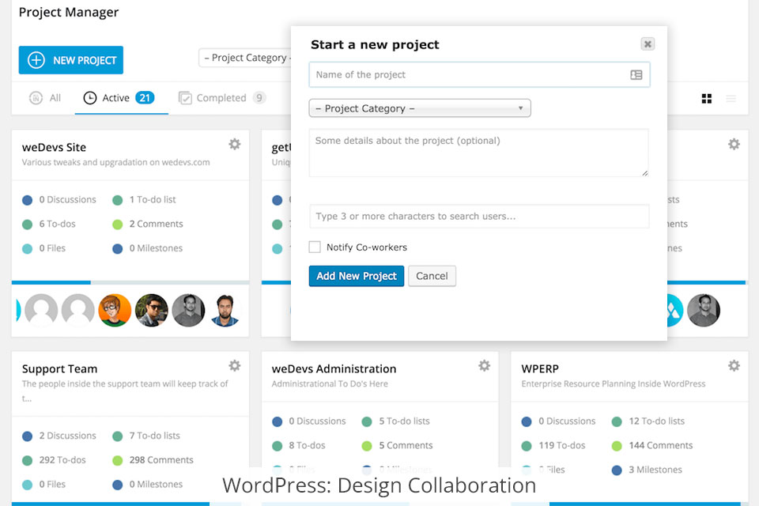Cancel the new project dialog
This screenshot has width=759, height=506.
pos(432,276)
